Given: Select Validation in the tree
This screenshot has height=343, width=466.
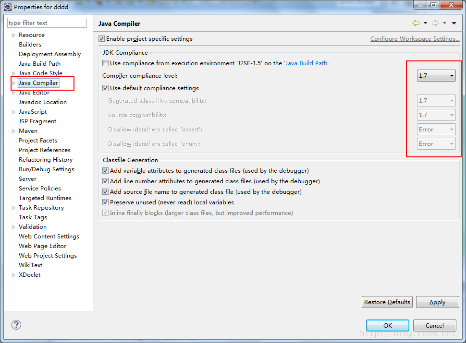Looking at the screenshot, I should pos(33,227).
